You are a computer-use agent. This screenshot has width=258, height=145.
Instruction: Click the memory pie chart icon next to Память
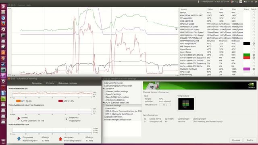point(18,118)
